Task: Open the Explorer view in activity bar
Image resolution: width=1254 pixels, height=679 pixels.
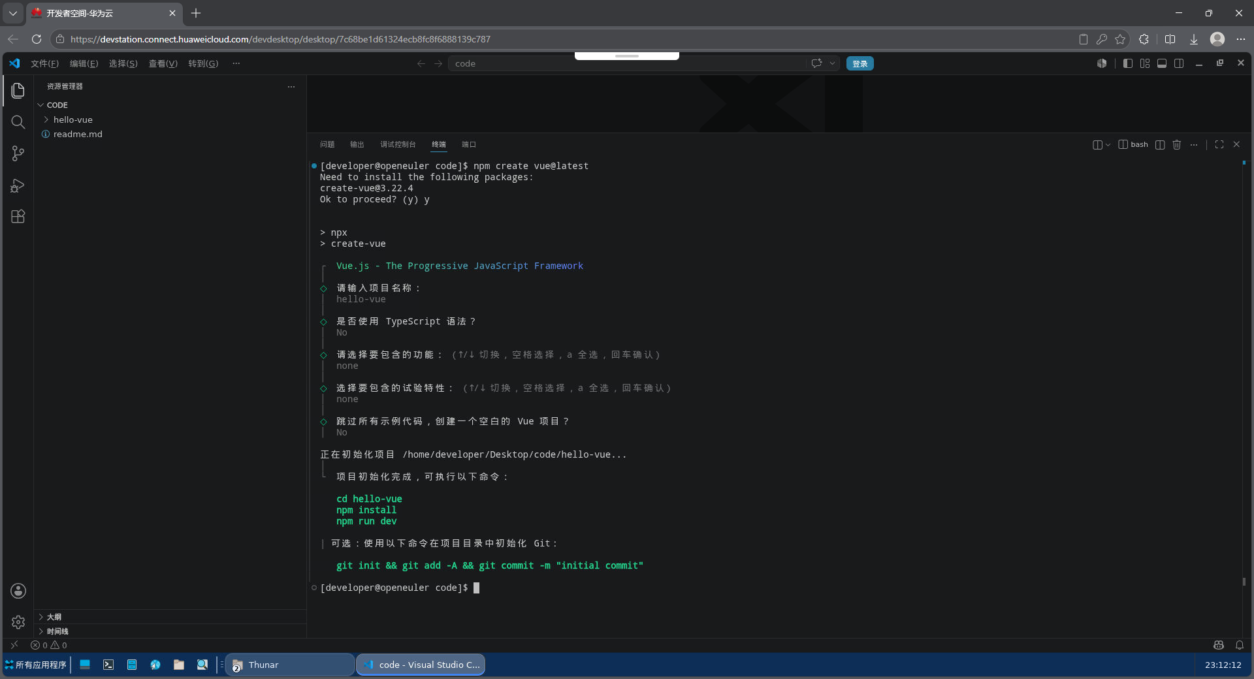Action: [18, 90]
